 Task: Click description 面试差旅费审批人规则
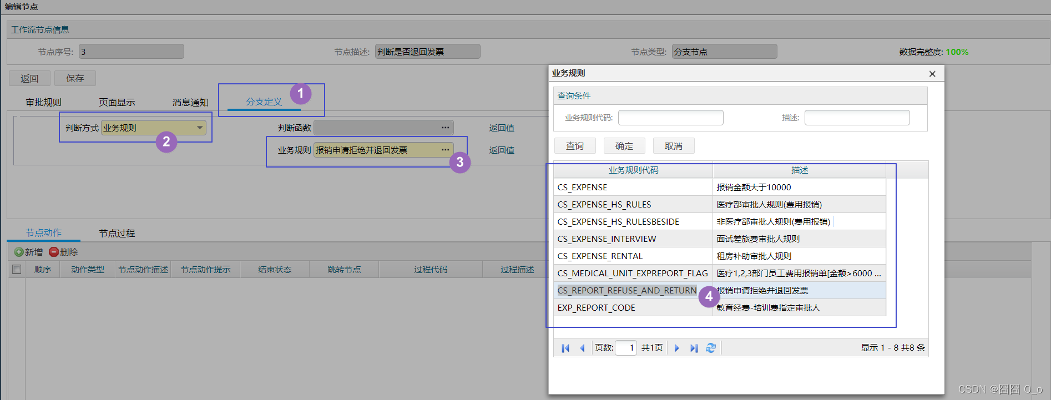pyautogui.click(x=758, y=239)
